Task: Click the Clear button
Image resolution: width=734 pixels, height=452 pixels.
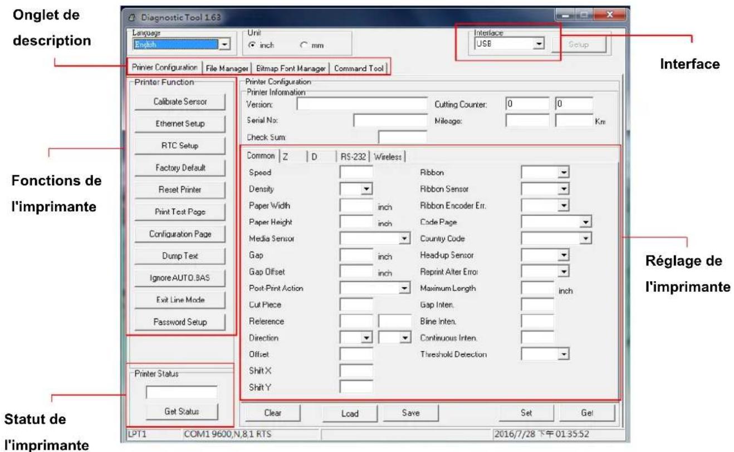Action: coord(272,413)
